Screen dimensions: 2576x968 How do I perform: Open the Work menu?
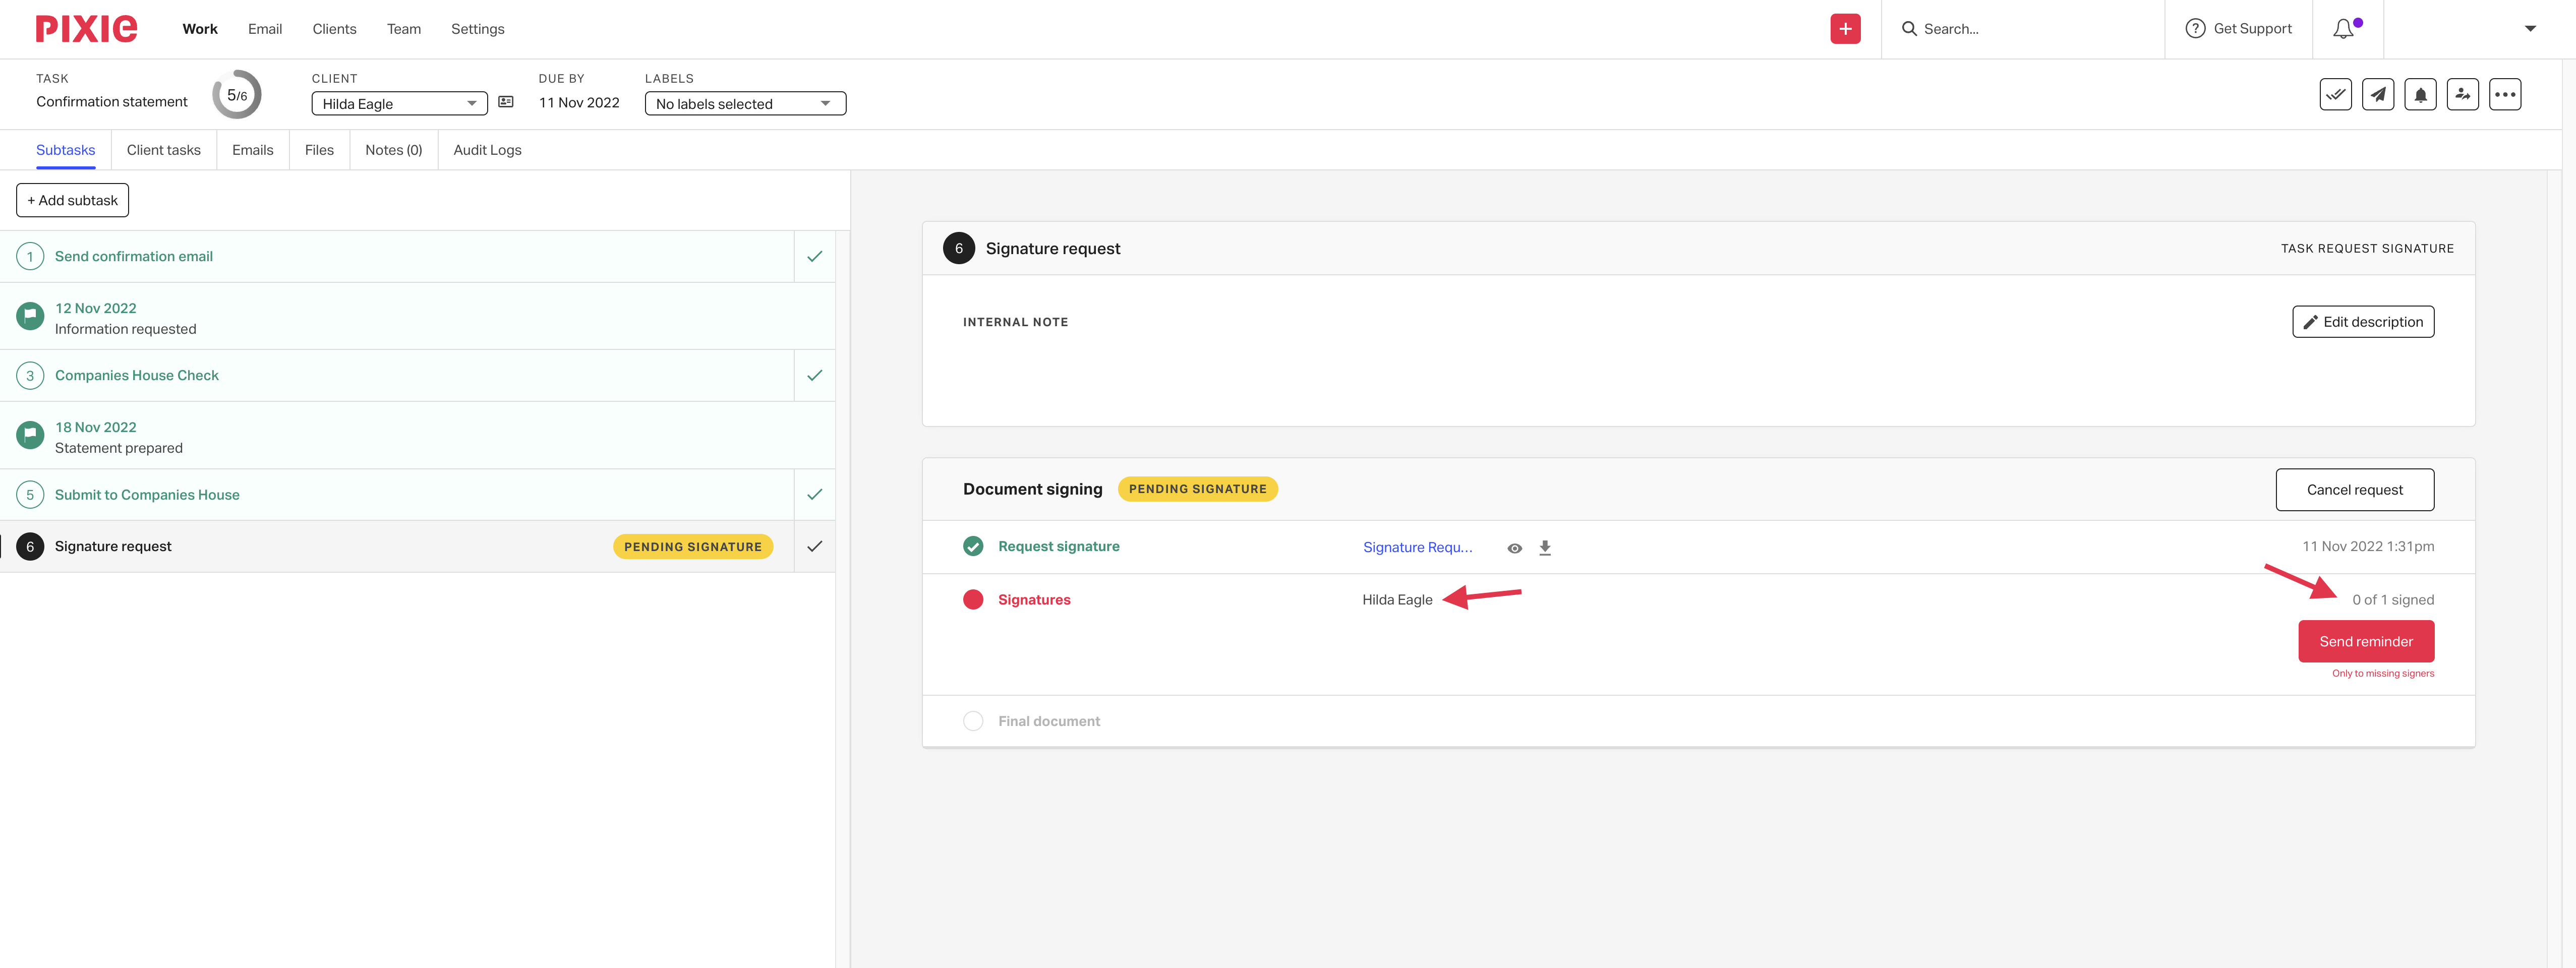pos(200,29)
